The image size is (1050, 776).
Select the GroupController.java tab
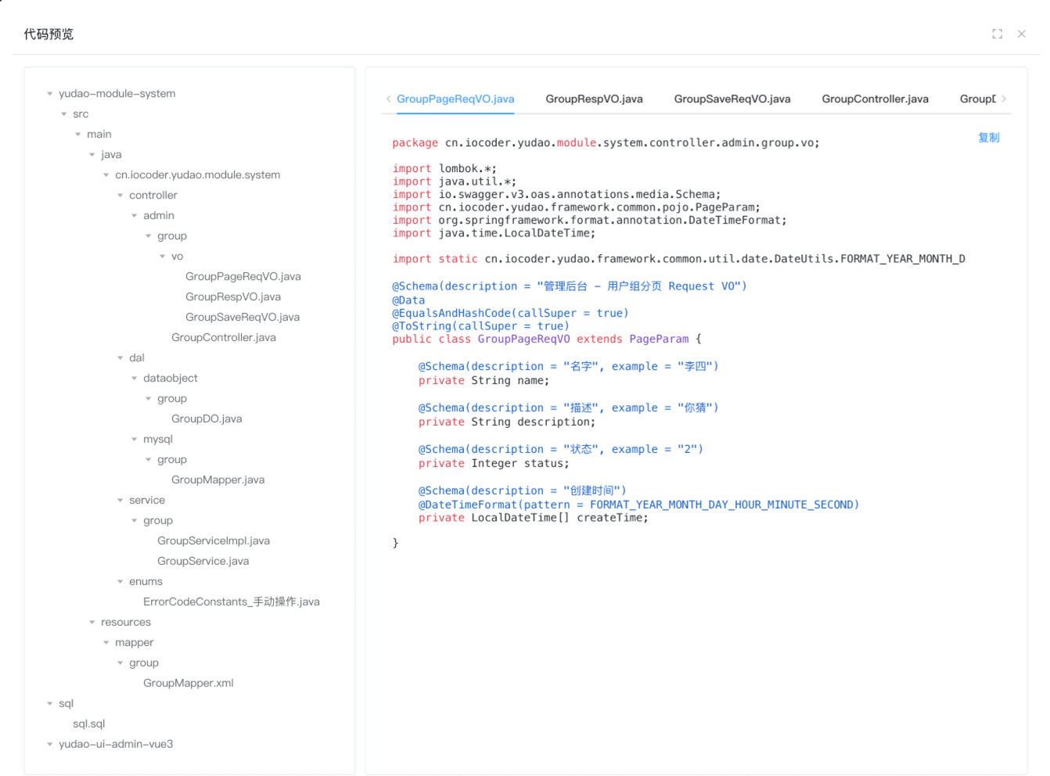(875, 99)
